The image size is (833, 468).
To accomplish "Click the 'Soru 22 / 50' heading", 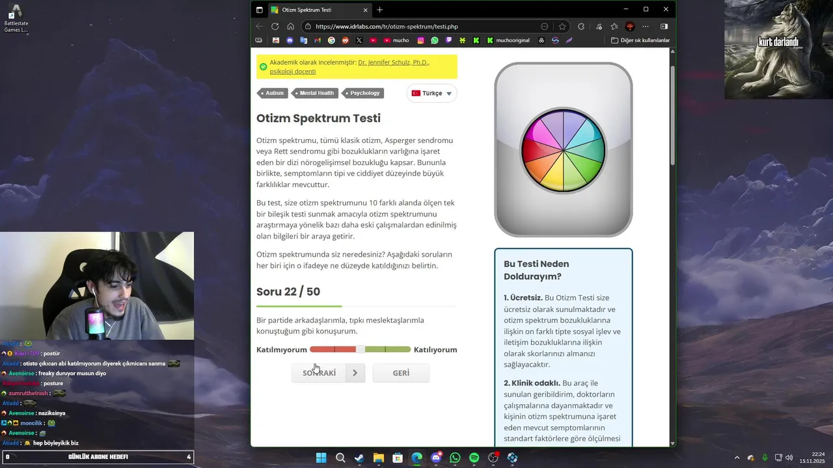I will click(x=288, y=292).
